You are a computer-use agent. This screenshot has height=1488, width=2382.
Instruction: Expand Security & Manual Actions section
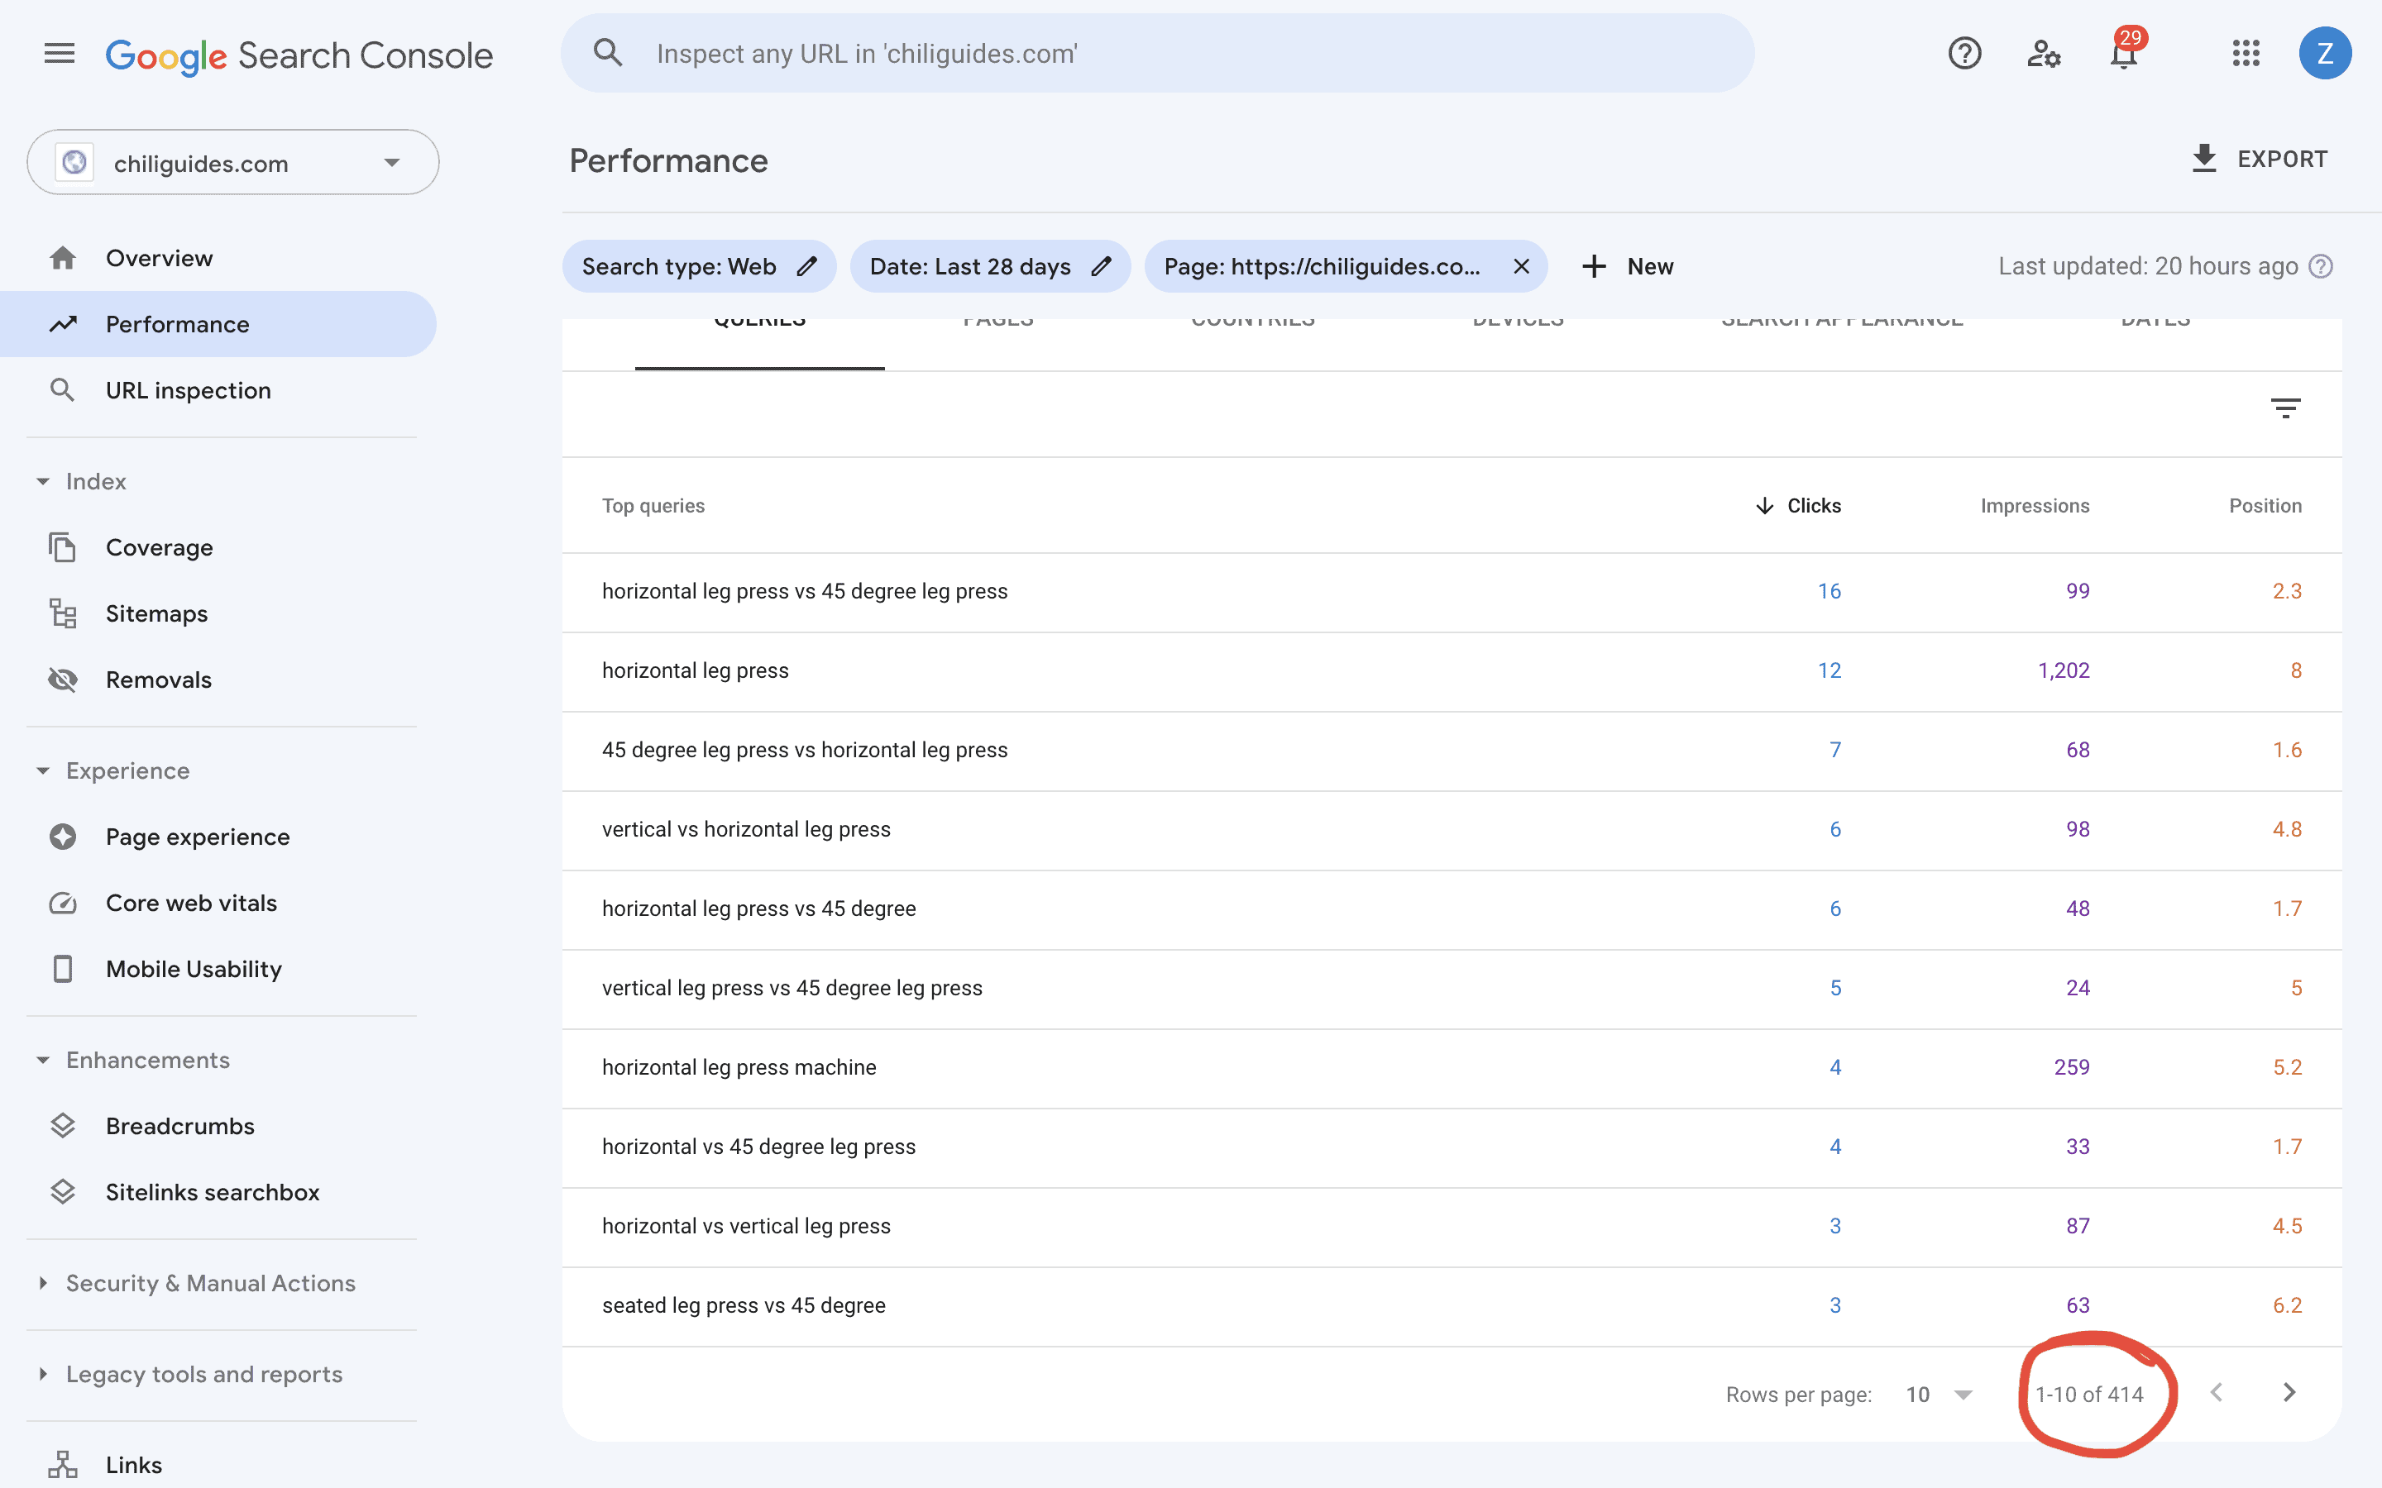tap(43, 1282)
